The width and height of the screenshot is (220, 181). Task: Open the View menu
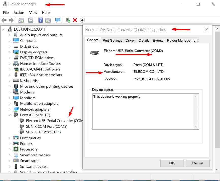pos(33,13)
